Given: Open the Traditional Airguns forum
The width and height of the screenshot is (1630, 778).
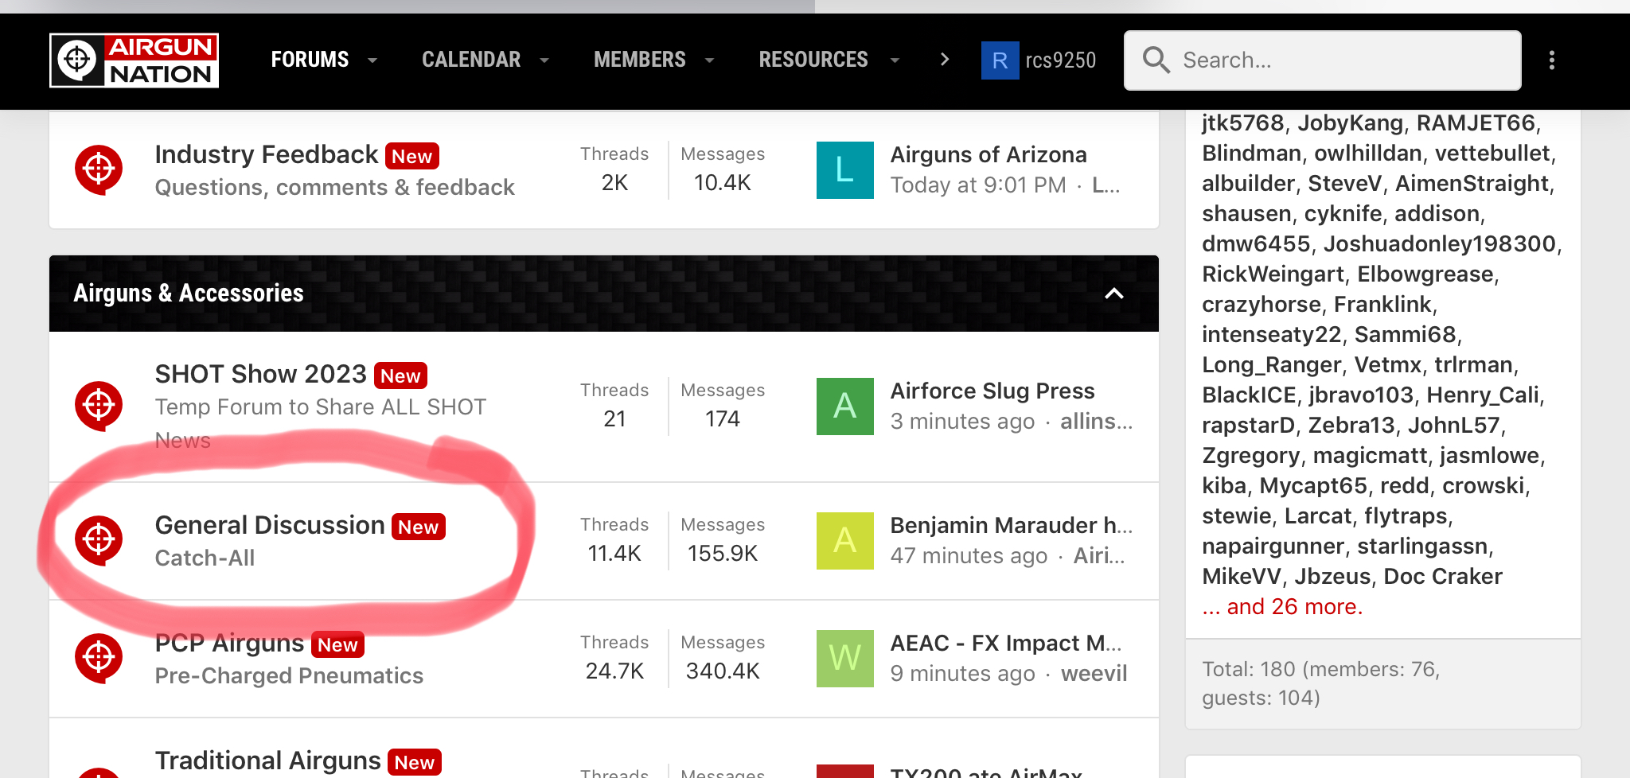Looking at the screenshot, I should 268,760.
